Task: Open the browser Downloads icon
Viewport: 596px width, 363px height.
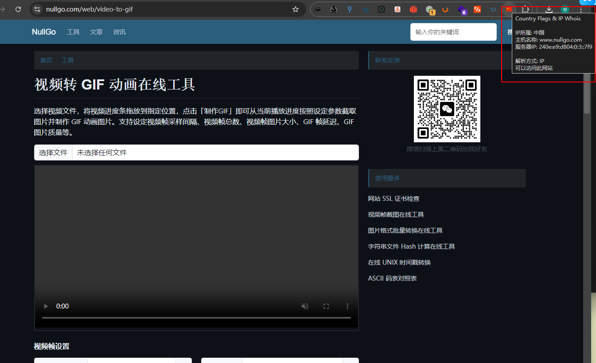Action: [549, 9]
